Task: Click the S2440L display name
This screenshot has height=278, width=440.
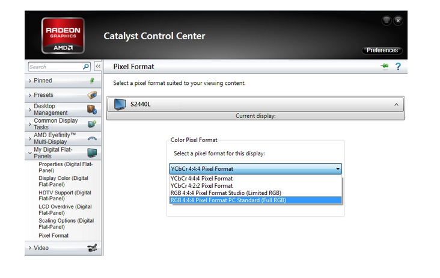Action: [x=140, y=104]
